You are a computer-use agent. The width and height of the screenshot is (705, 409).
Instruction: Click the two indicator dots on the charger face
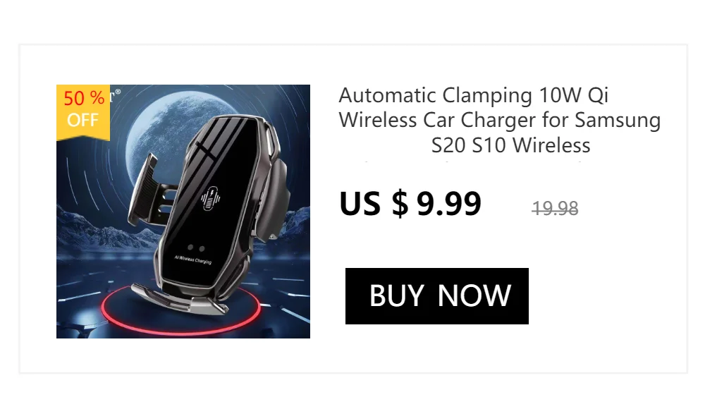coord(196,248)
